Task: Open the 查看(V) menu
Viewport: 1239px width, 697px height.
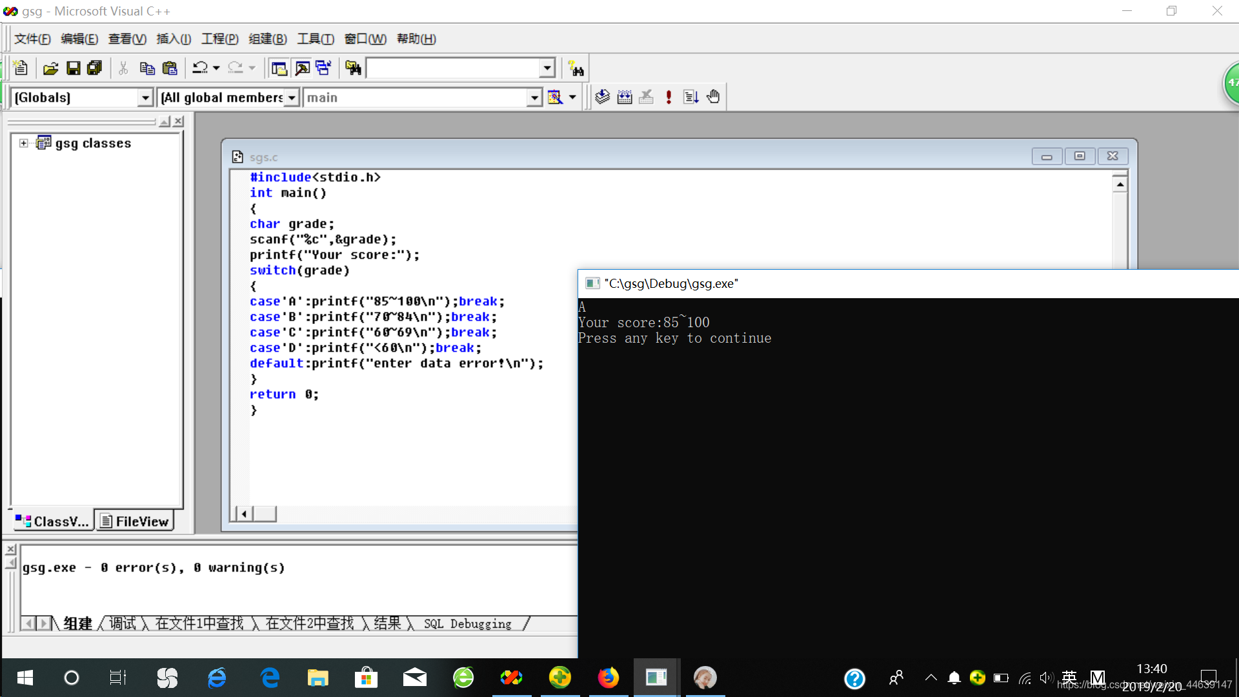Action: coord(127,39)
